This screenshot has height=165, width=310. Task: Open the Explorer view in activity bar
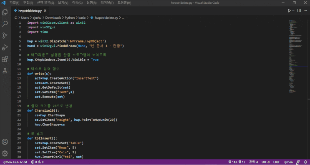pos(5,12)
